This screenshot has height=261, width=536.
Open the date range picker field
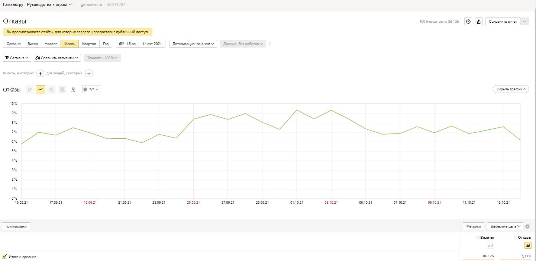click(x=141, y=44)
